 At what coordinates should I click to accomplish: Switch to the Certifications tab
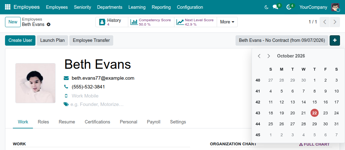click(98, 122)
